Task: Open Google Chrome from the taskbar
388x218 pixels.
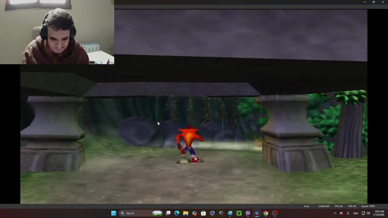Action: click(x=266, y=213)
